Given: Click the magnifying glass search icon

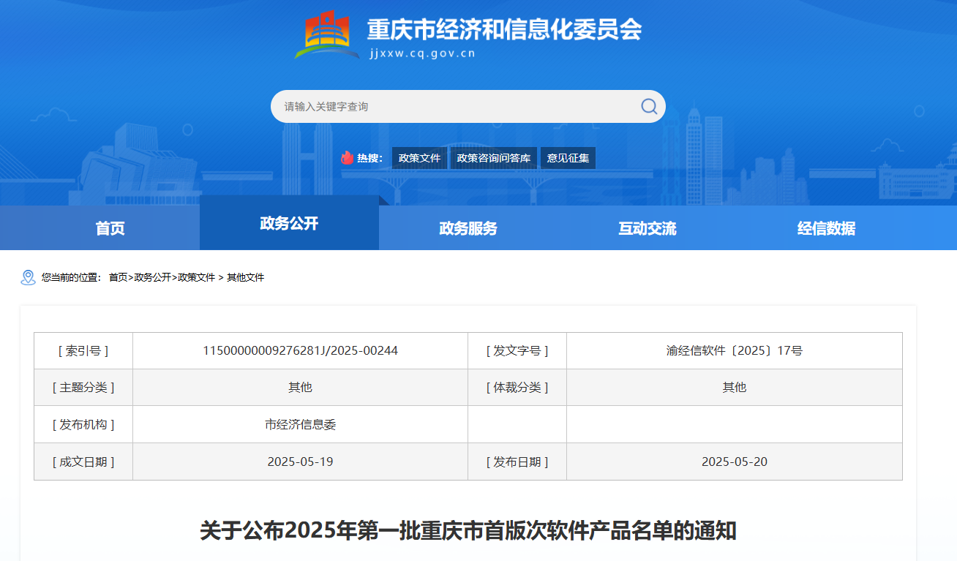Looking at the screenshot, I should [648, 107].
